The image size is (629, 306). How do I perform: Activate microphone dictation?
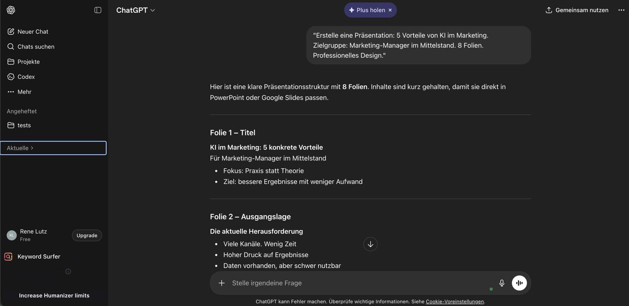[x=502, y=283]
